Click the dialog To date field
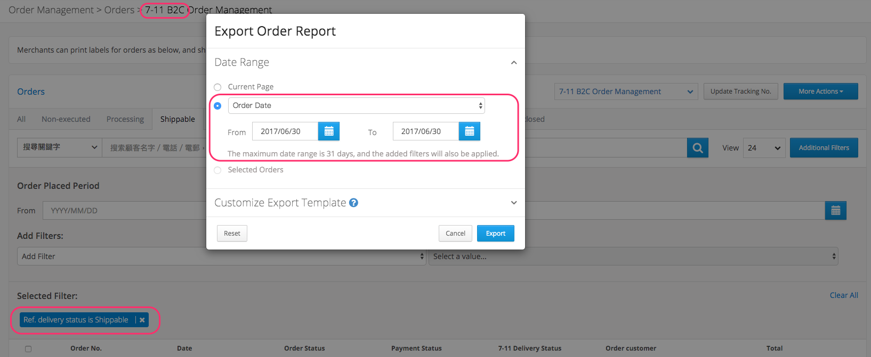The image size is (871, 357). 426,131
